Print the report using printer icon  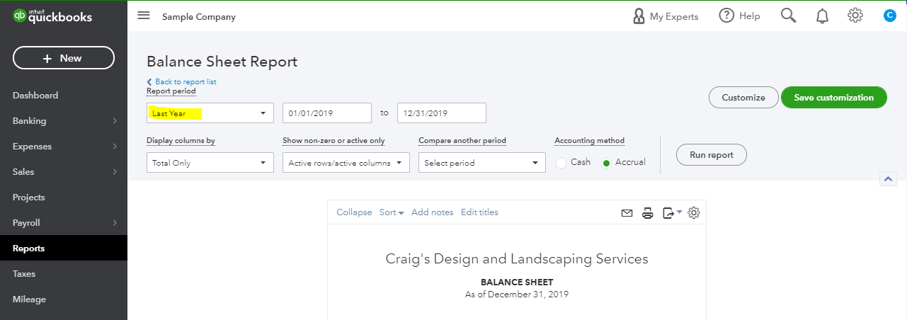647,212
